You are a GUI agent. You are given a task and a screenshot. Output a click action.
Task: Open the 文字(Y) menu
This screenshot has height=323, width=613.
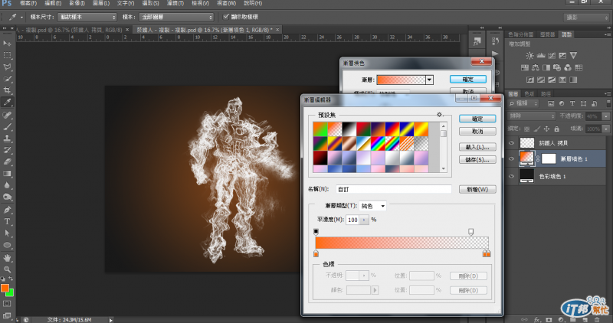(x=126, y=4)
